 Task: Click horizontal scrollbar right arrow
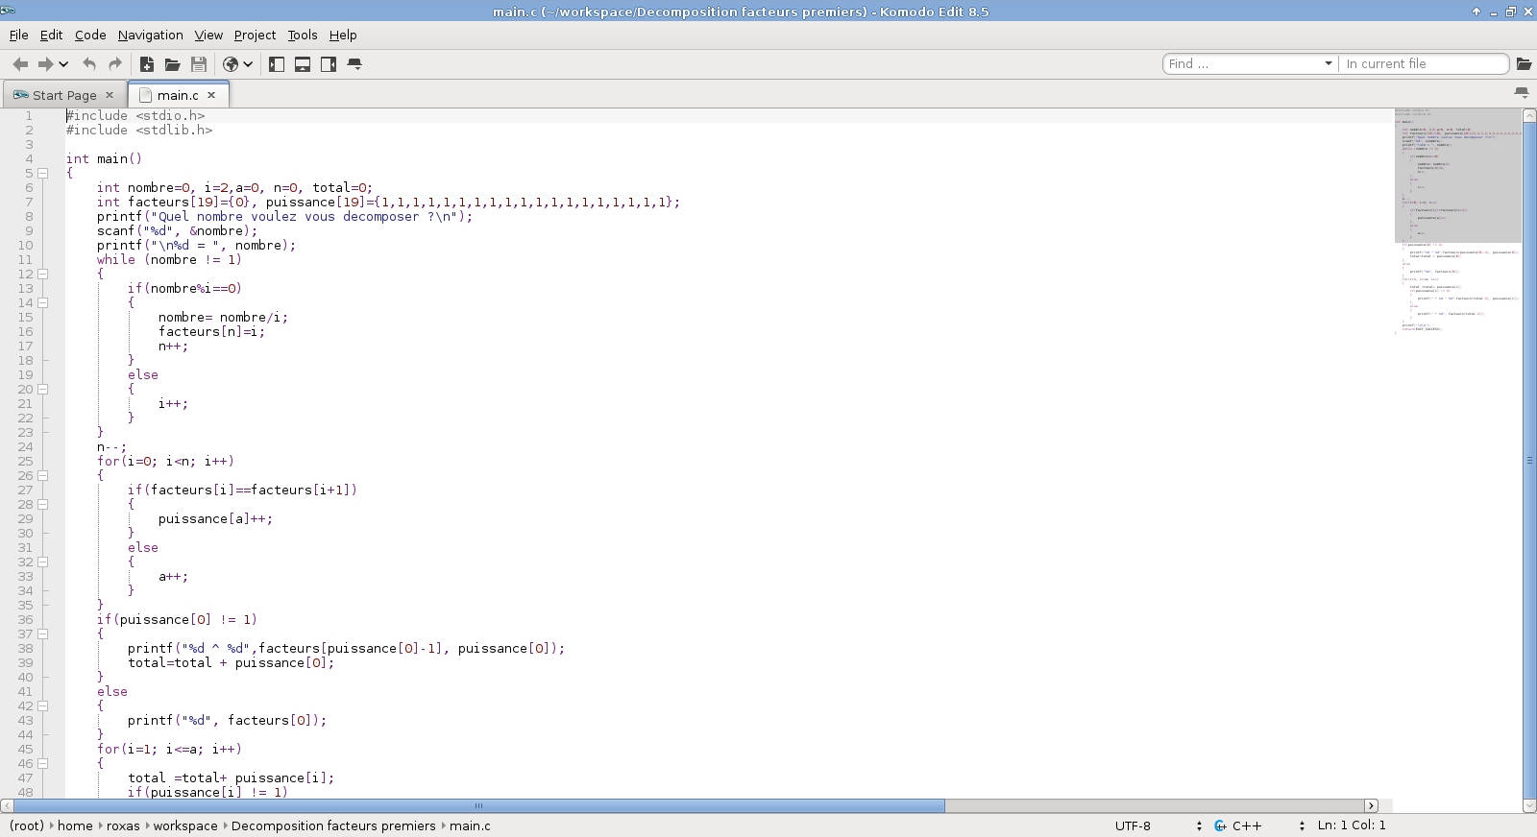1371,805
